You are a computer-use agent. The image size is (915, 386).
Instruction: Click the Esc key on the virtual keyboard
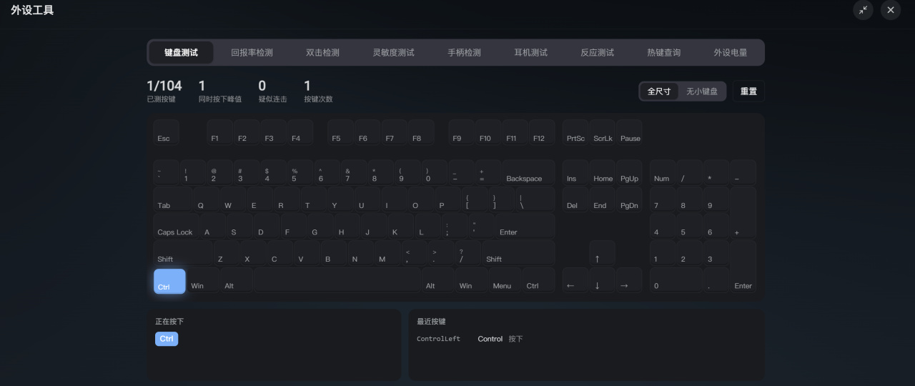coord(166,132)
